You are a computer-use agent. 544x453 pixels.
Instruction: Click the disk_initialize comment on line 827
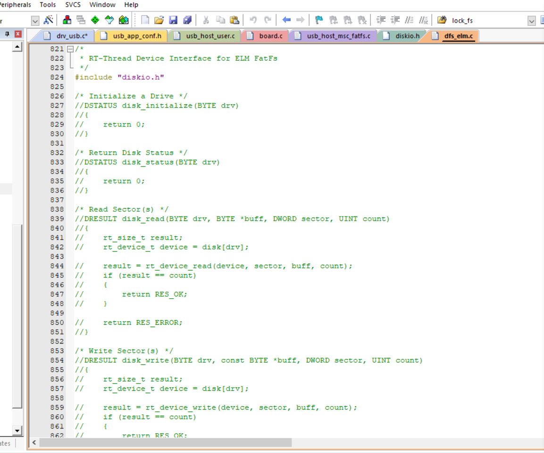point(157,105)
